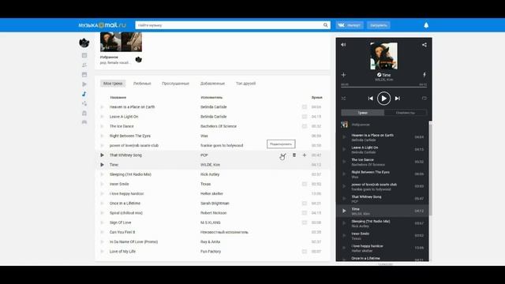Screen dimensions: 505x284
Task: Open artist Rick Astley link
Action: (210, 174)
